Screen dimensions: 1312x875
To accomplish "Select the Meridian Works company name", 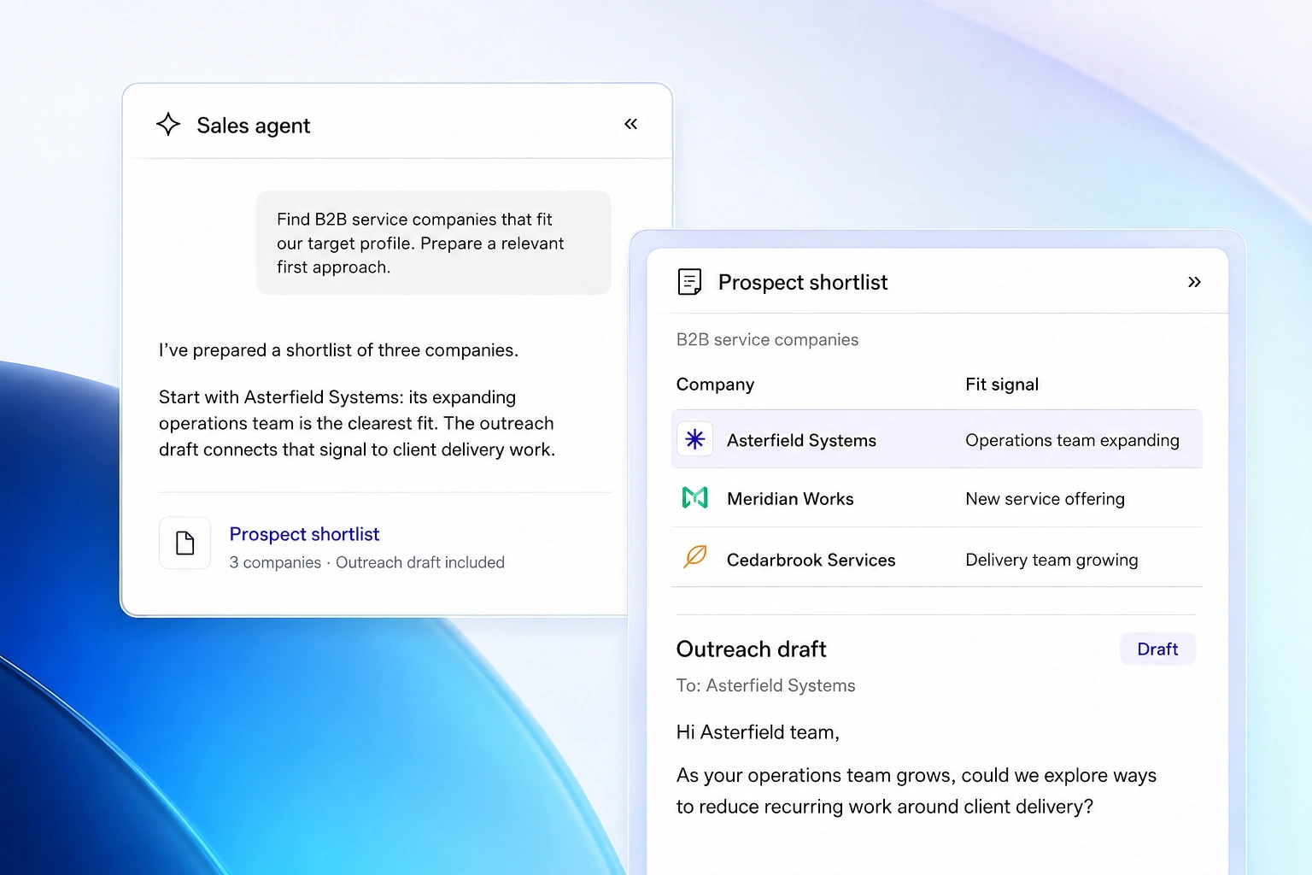I will click(x=790, y=499).
